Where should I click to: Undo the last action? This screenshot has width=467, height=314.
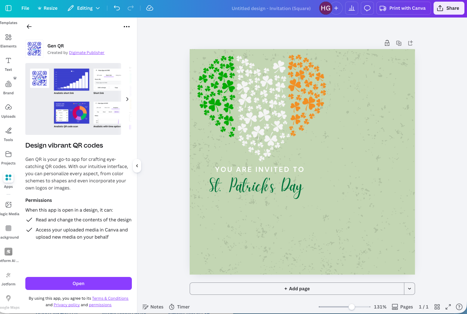117,8
